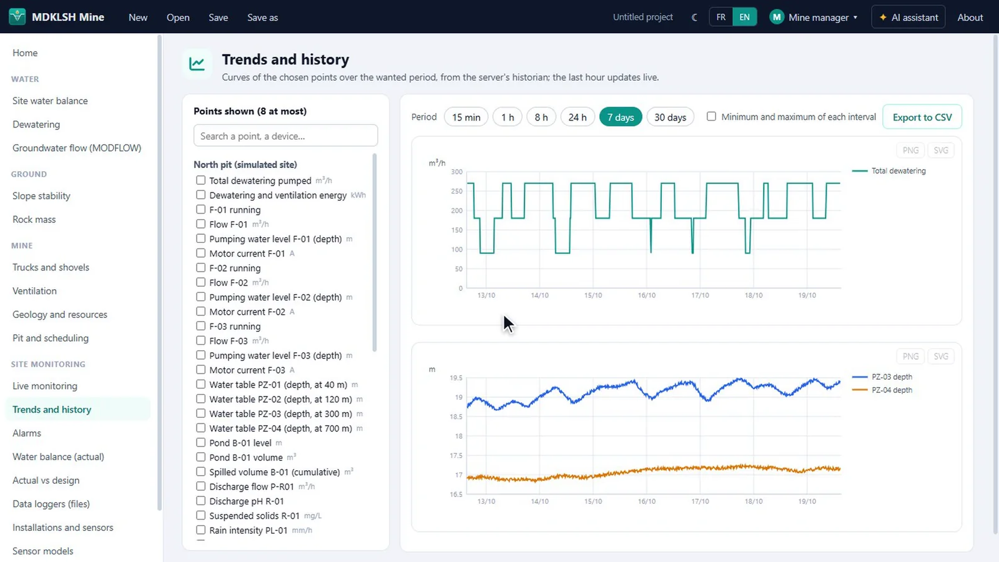Check F-02 running
This screenshot has height=562, width=999.
(x=201, y=267)
